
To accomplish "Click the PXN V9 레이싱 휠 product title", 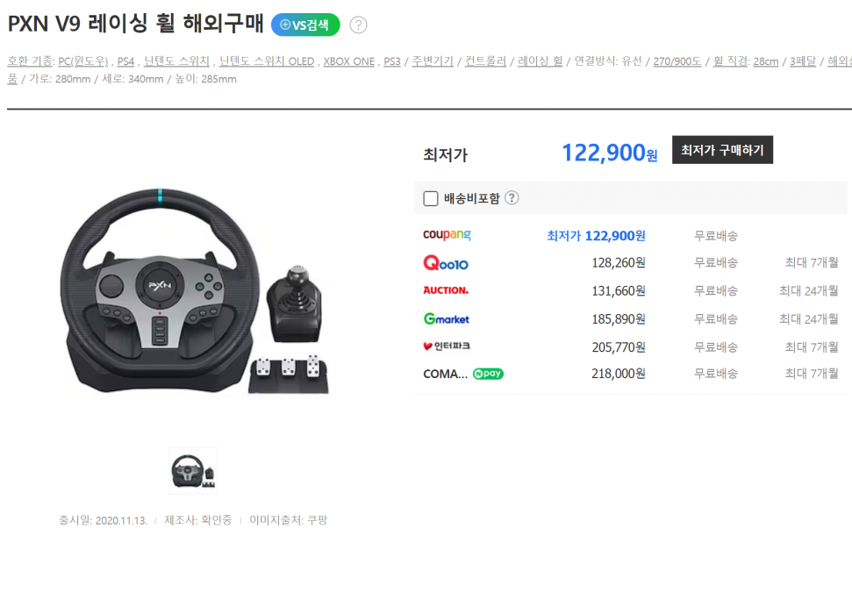I will point(135,24).
